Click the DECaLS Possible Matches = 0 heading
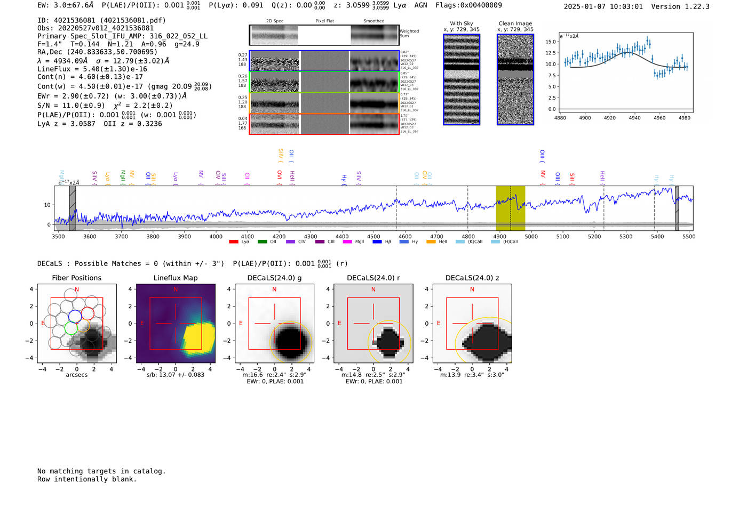This screenshot has width=747, height=508. point(131,264)
